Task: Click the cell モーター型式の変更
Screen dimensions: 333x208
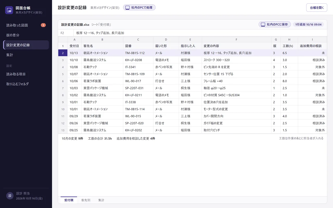Action: [x=236, y=109]
